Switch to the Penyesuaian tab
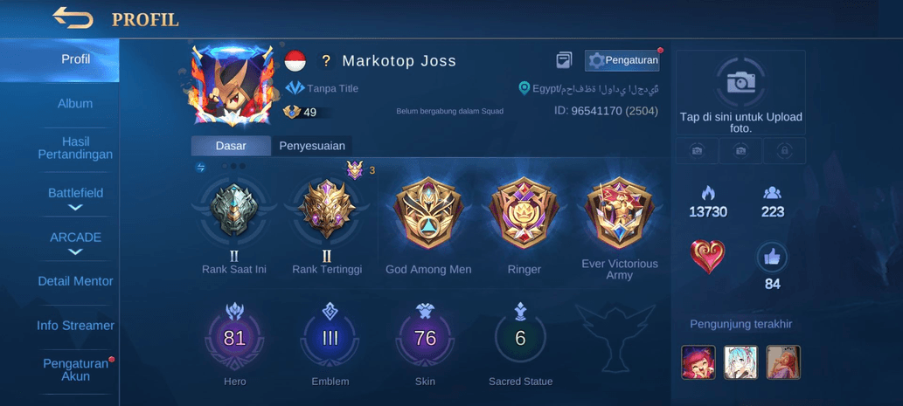Image resolution: width=903 pixels, height=406 pixels. pyautogui.click(x=311, y=146)
